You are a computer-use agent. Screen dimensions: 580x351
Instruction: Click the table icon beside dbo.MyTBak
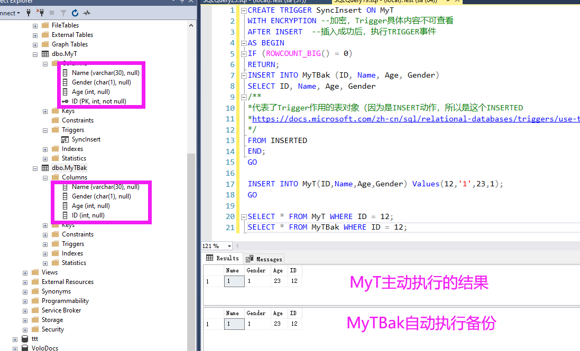click(x=45, y=168)
